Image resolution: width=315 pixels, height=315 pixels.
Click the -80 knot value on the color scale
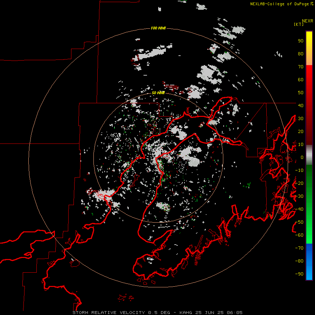pos(299,261)
